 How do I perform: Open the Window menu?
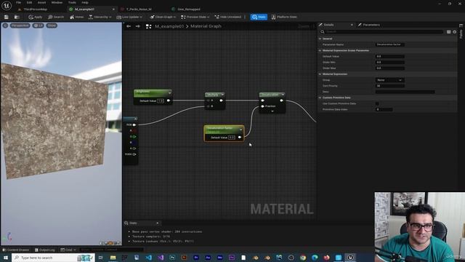click(57, 2)
